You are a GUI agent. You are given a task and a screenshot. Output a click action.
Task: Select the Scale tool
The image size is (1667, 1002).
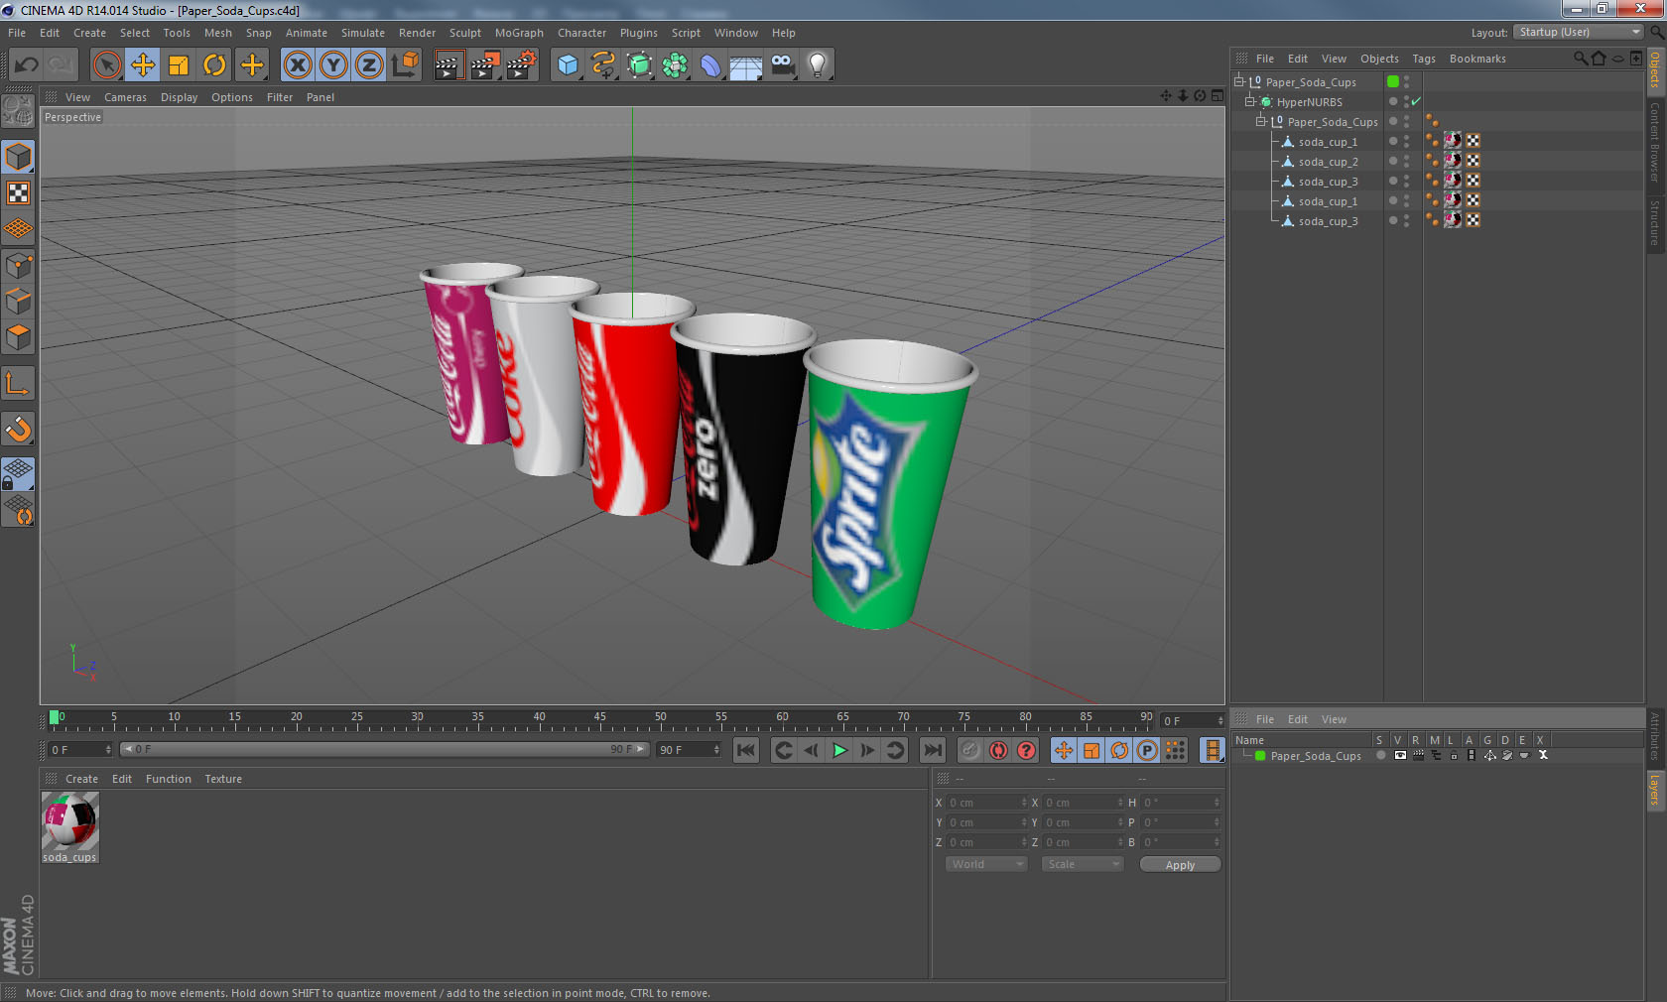[179, 65]
